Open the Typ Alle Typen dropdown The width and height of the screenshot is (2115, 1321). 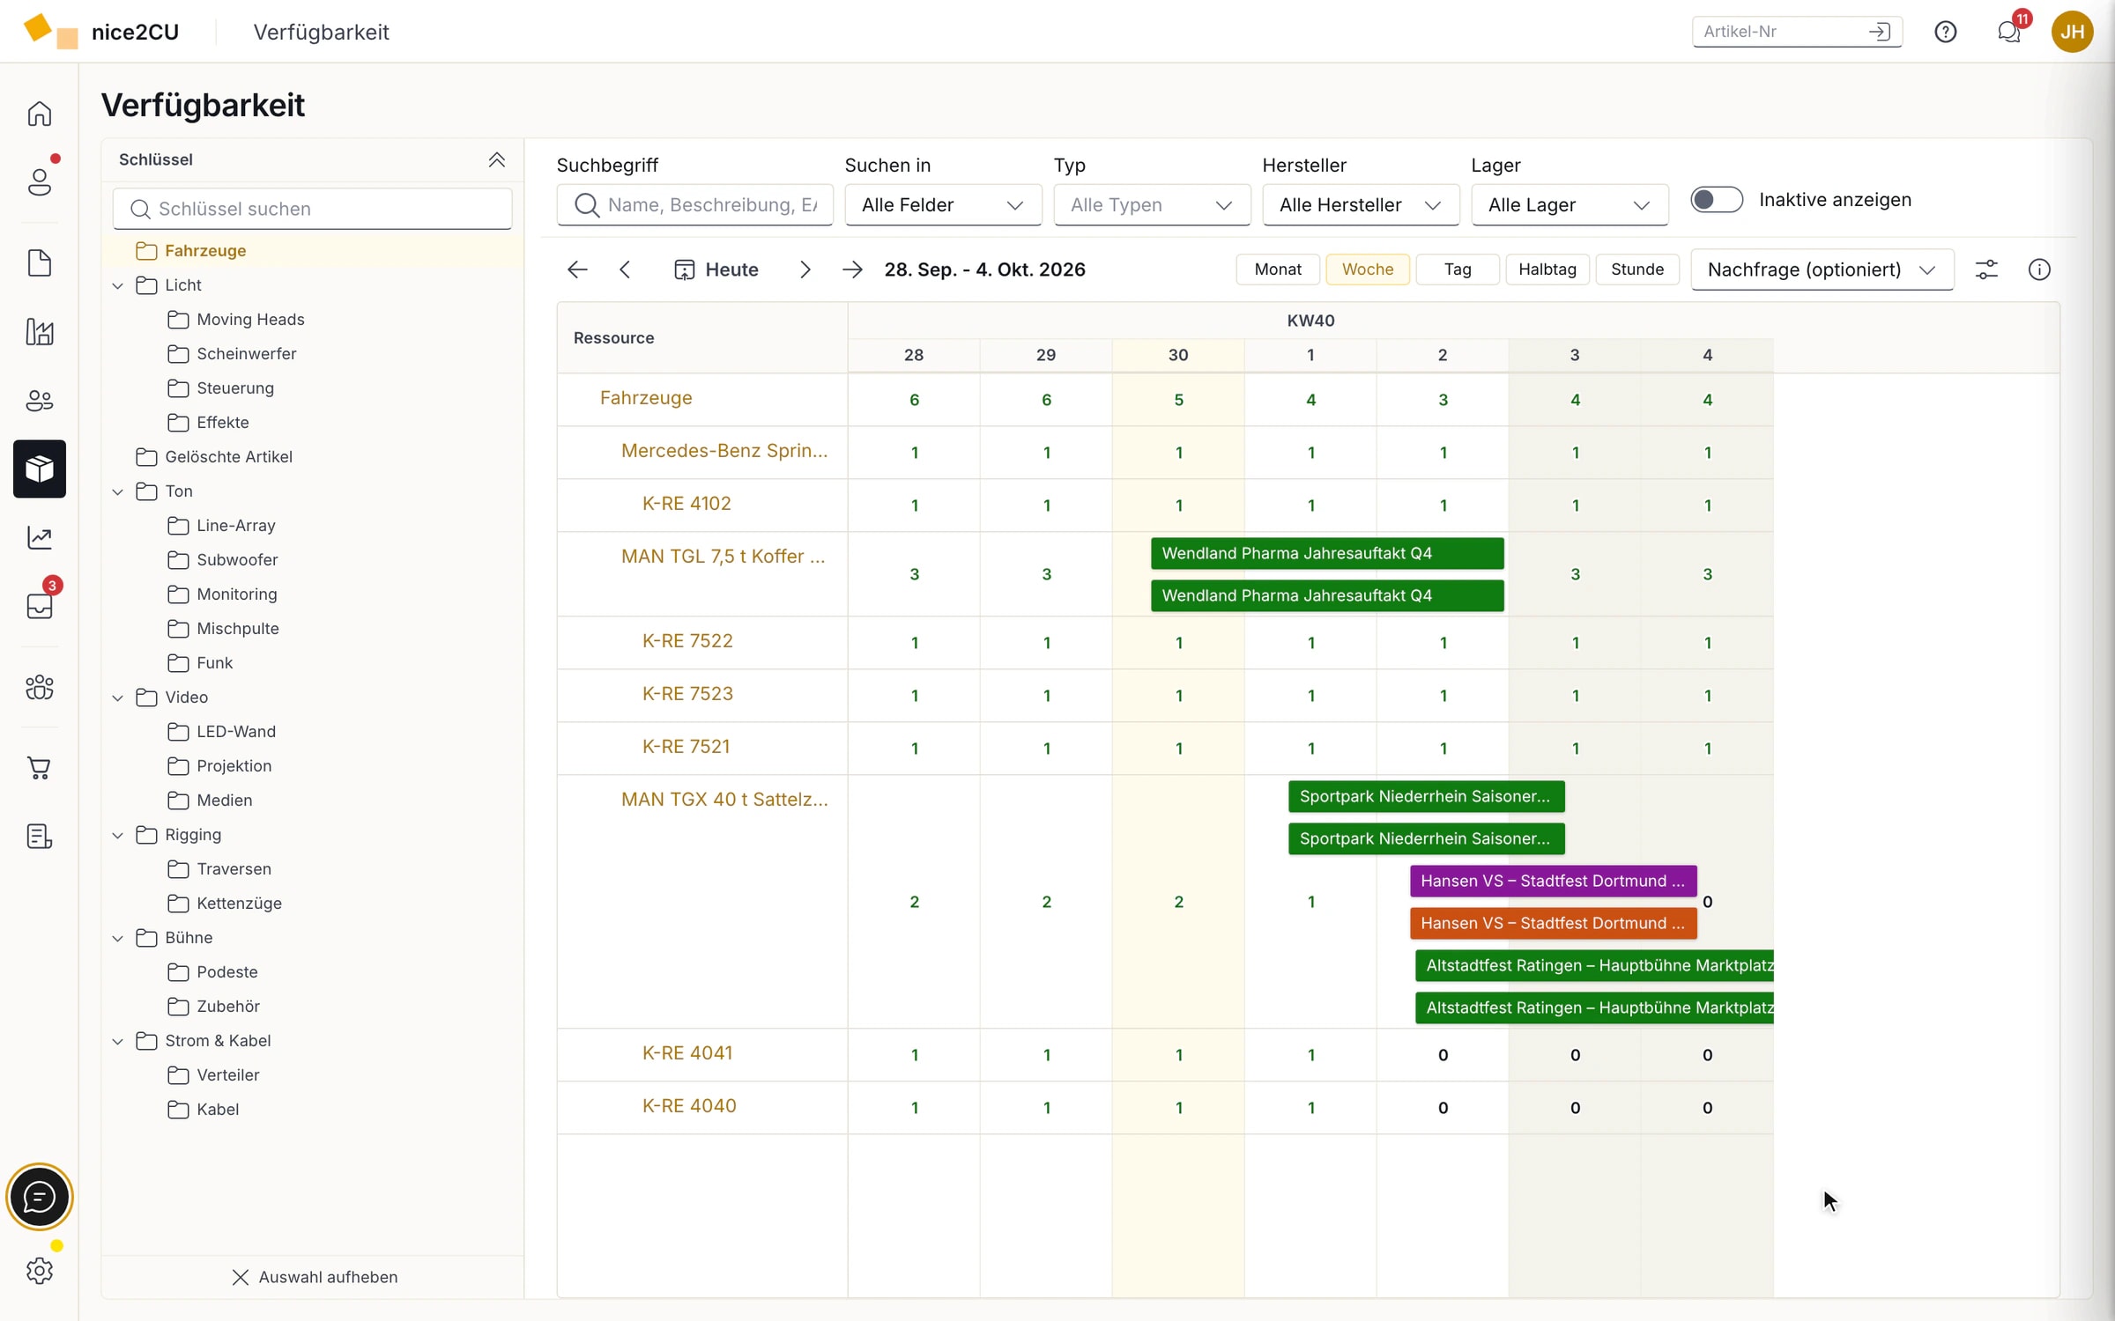(x=1152, y=205)
